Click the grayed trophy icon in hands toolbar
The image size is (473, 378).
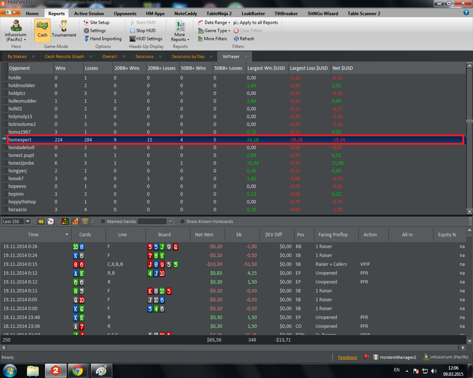tap(85, 221)
